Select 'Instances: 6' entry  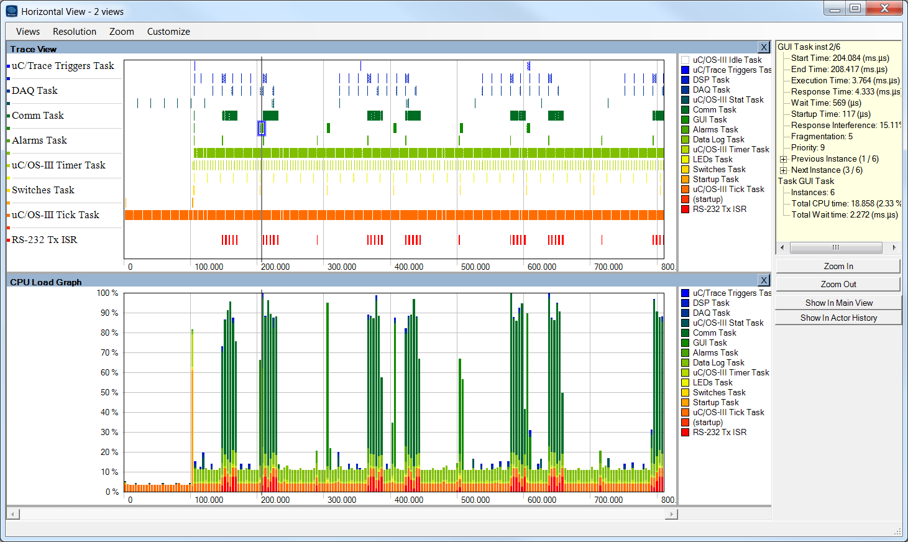click(813, 193)
